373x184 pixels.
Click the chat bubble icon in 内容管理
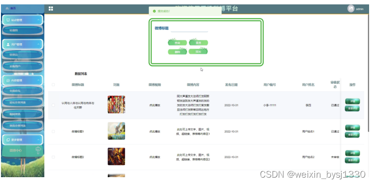pos(8,81)
